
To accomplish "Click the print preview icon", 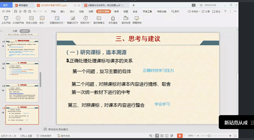I will coord(30,11).
